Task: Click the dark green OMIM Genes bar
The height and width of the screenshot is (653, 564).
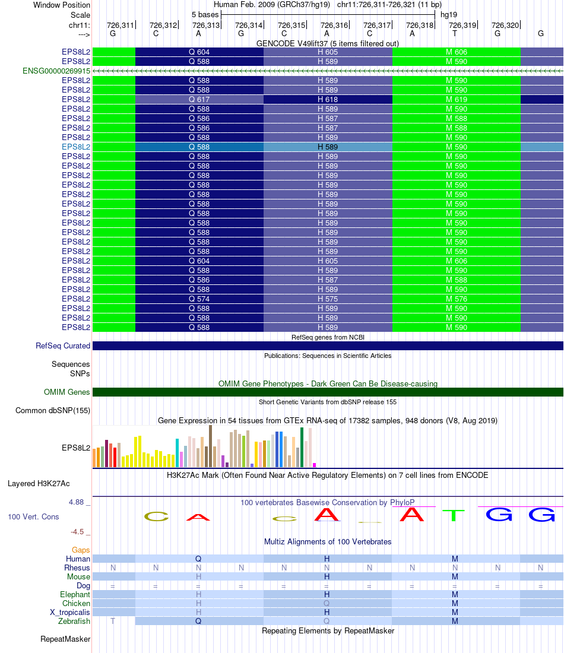Action: tap(328, 392)
